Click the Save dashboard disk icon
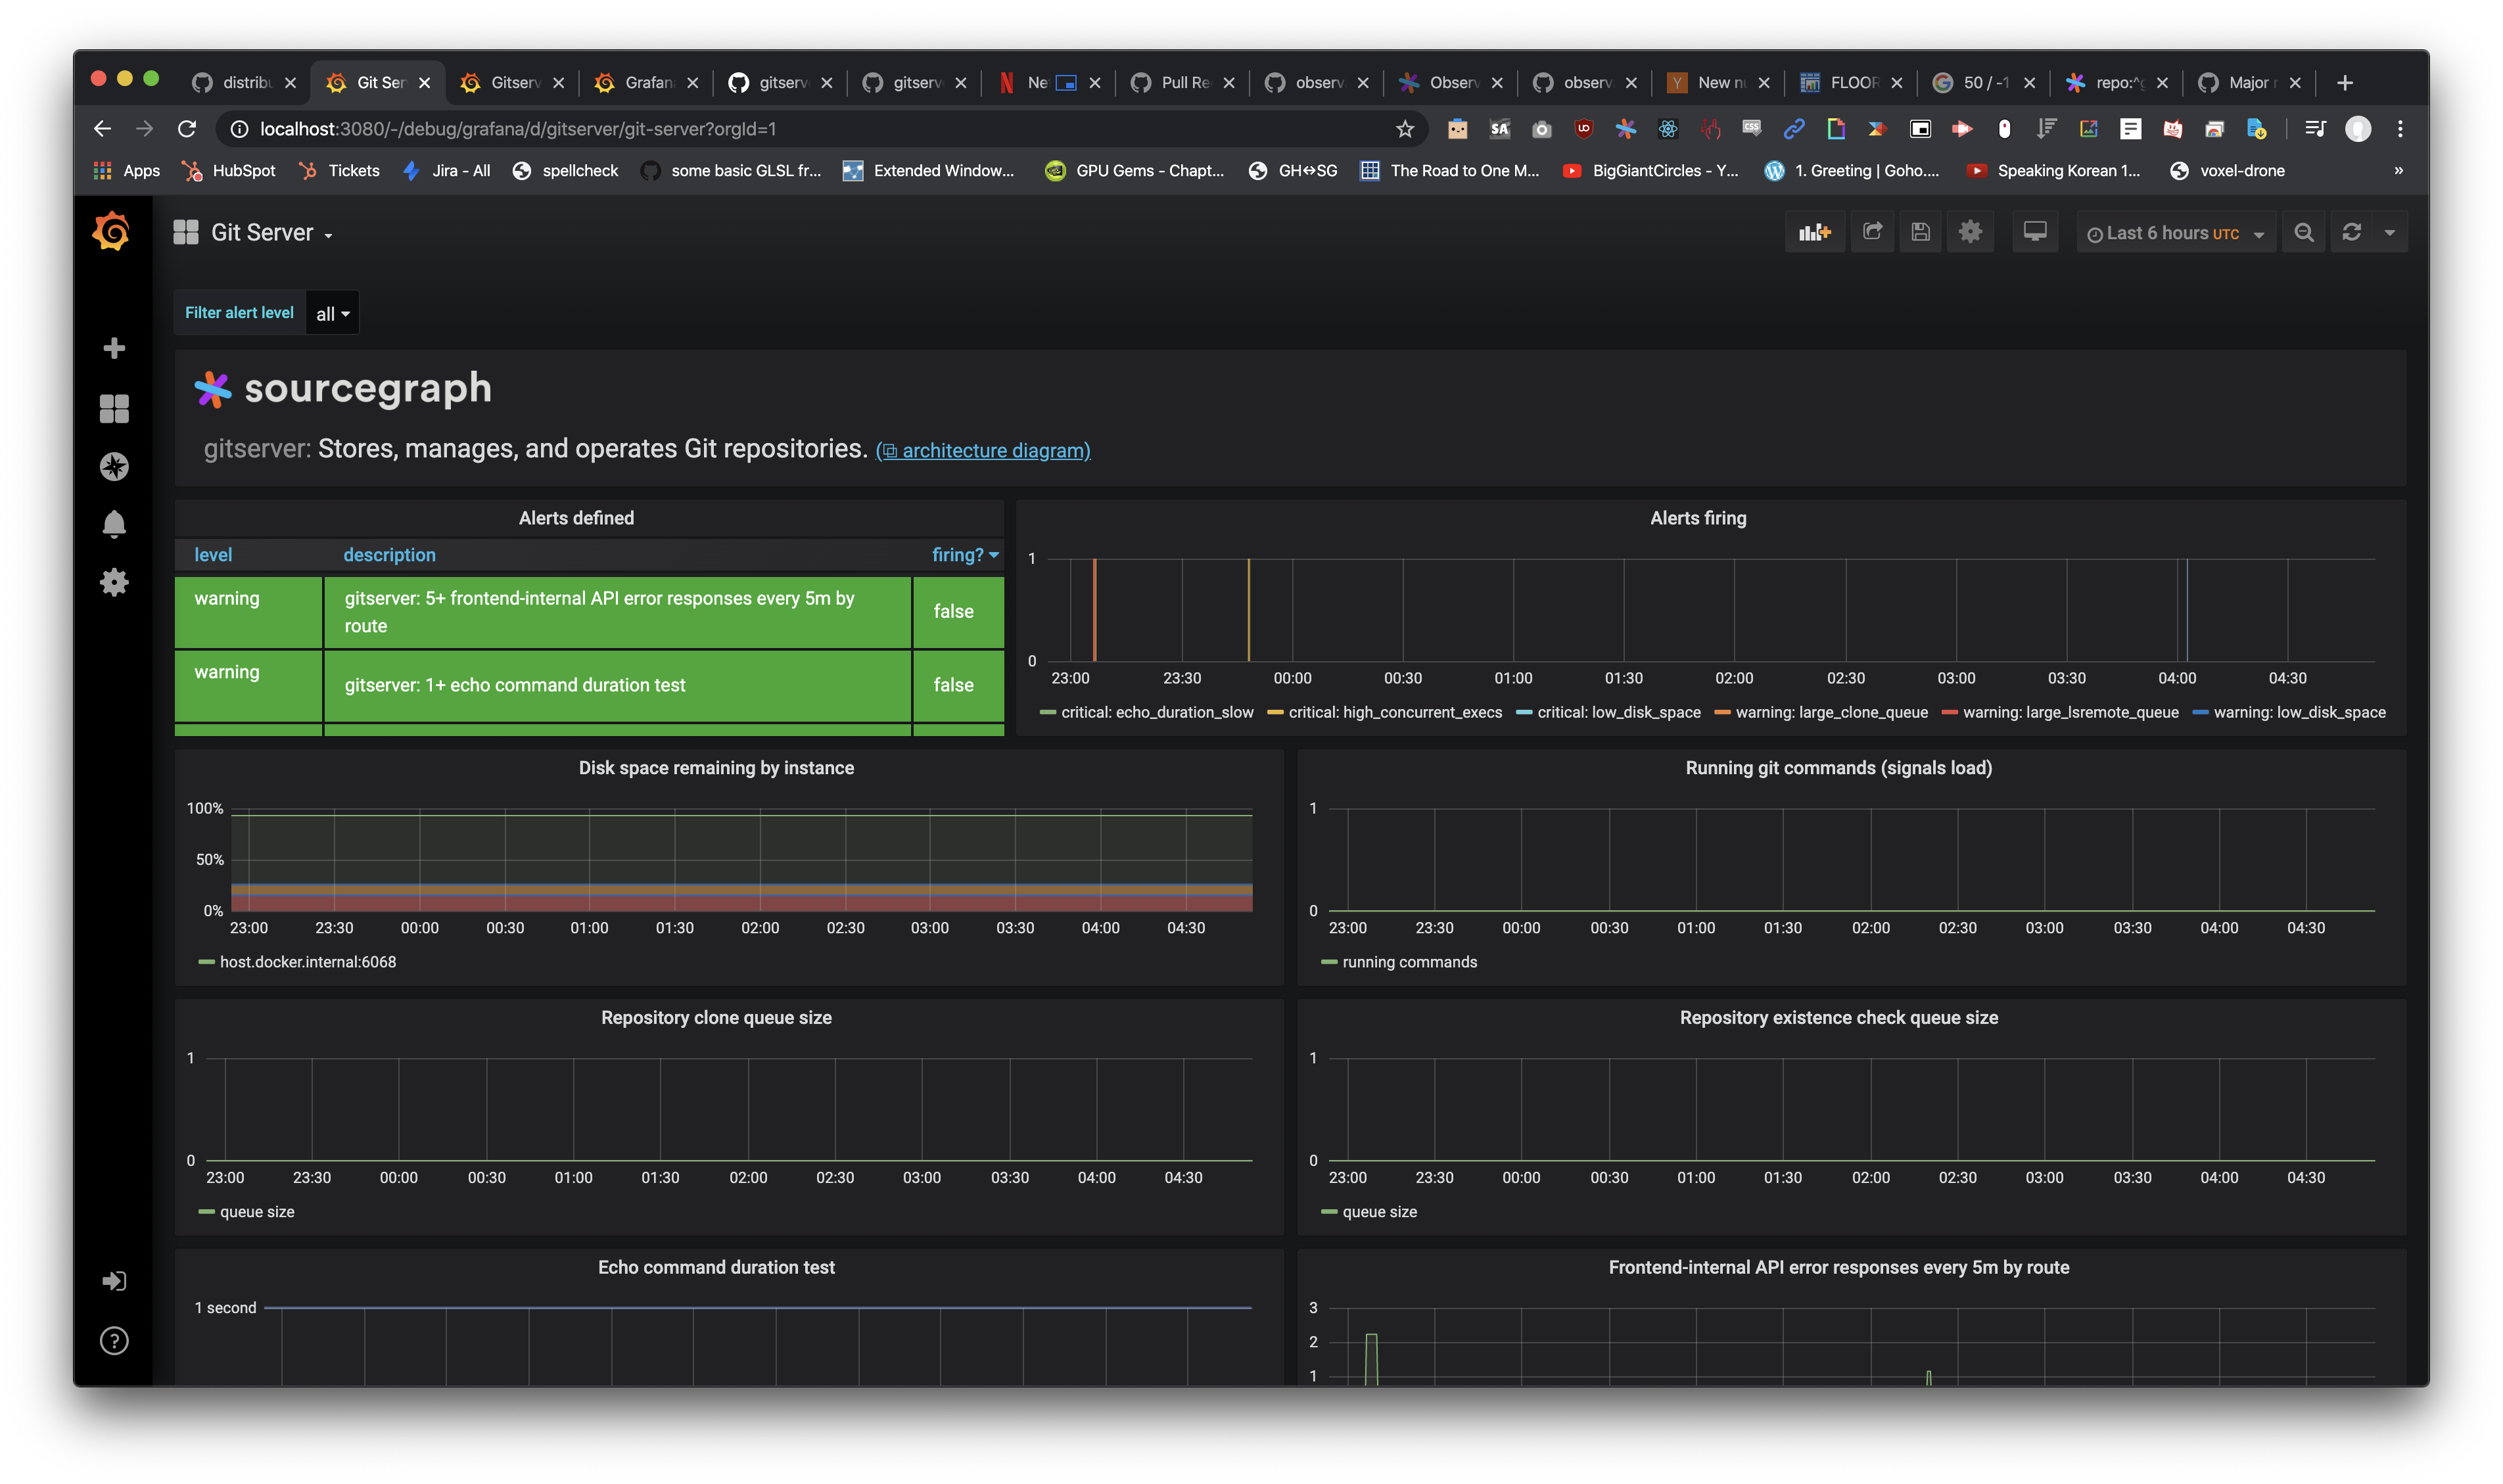 [x=1920, y=232]
